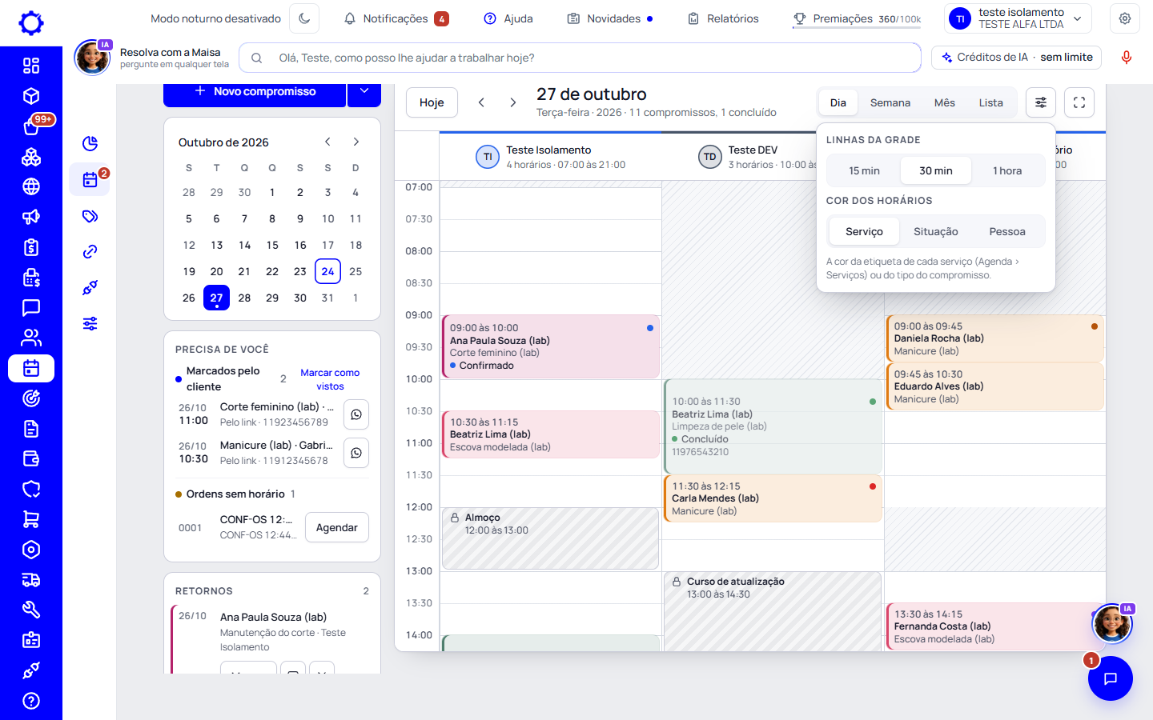Image resolution: width=1153 pixels, height=720 pixels.
Task: Open calendar filter settings sliders icon
Action: click(x=1041, y=102)
